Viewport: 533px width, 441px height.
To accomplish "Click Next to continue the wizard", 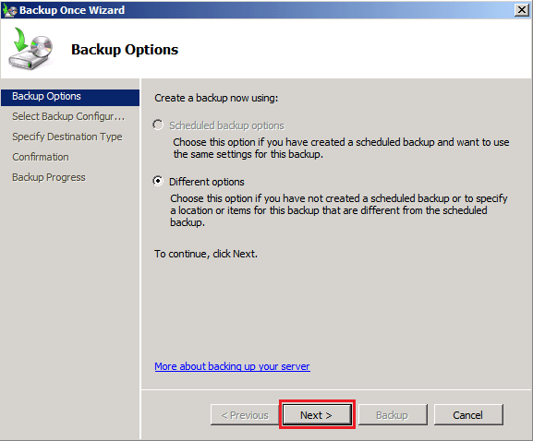I will (x=317, y=415).
